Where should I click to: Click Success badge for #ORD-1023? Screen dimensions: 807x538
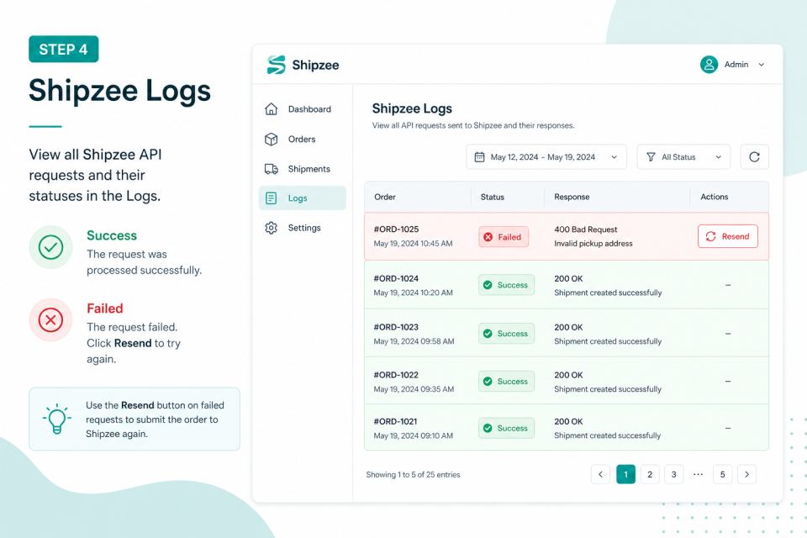(x=506, y=334)
